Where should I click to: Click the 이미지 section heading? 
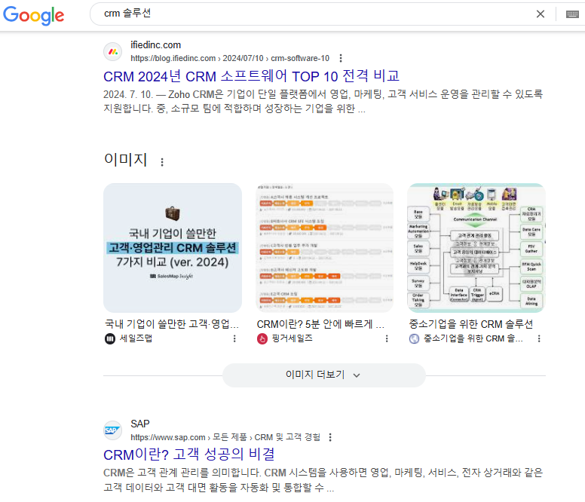pos(125,159)
